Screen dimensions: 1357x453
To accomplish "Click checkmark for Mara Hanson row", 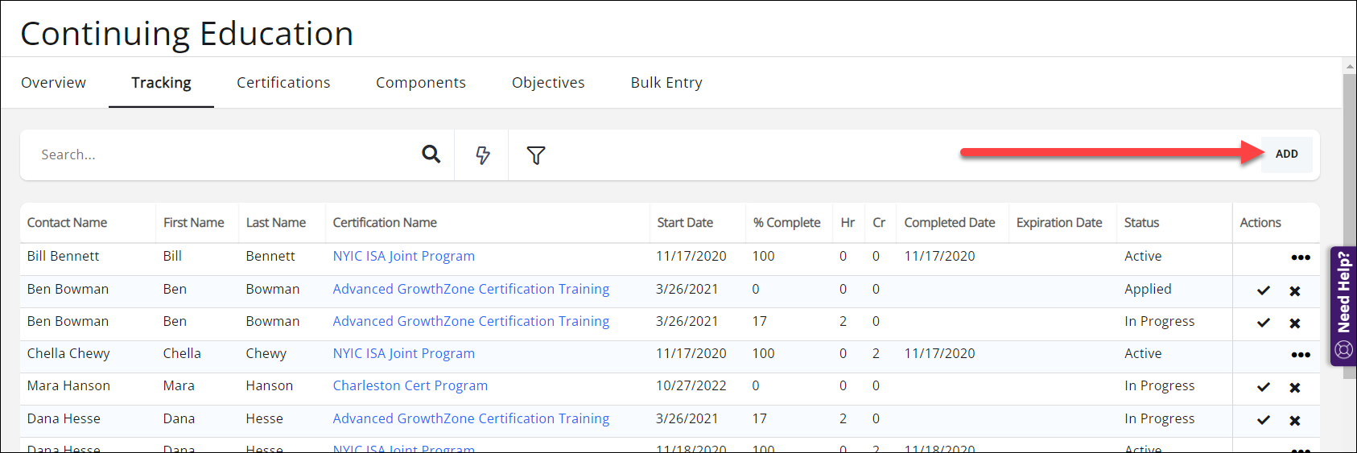I will [1264, 387].
